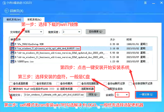Select row F:\Pe_TOOL\SysSetup.WIM
The height and width of the screenshot is (112, 164).
81,44
